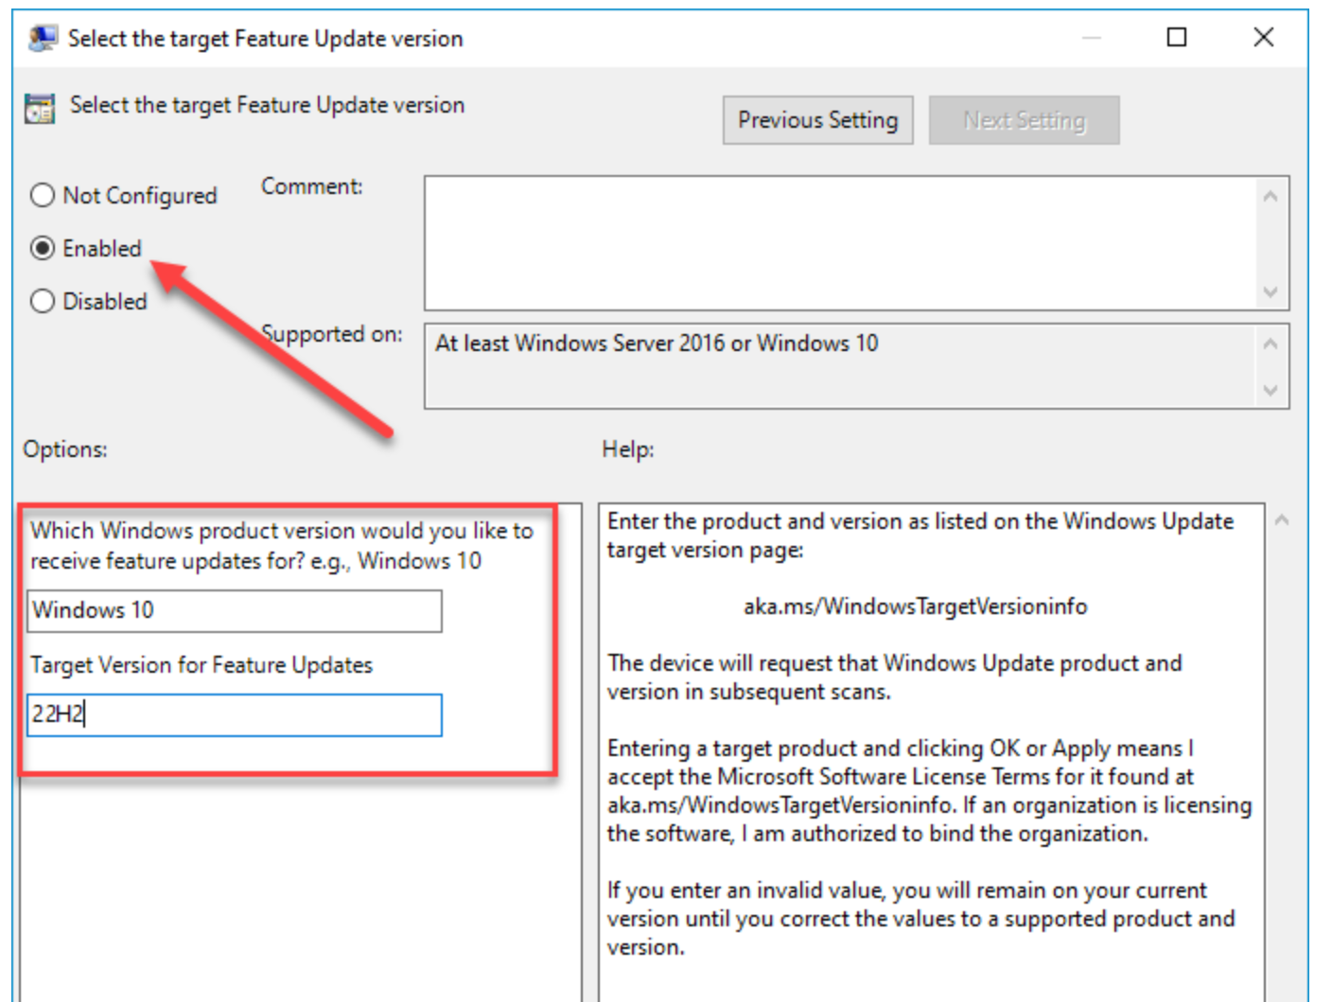Screen dimensions: 1332x1002
Task: Click the Options: label
Action: (65, 448)
